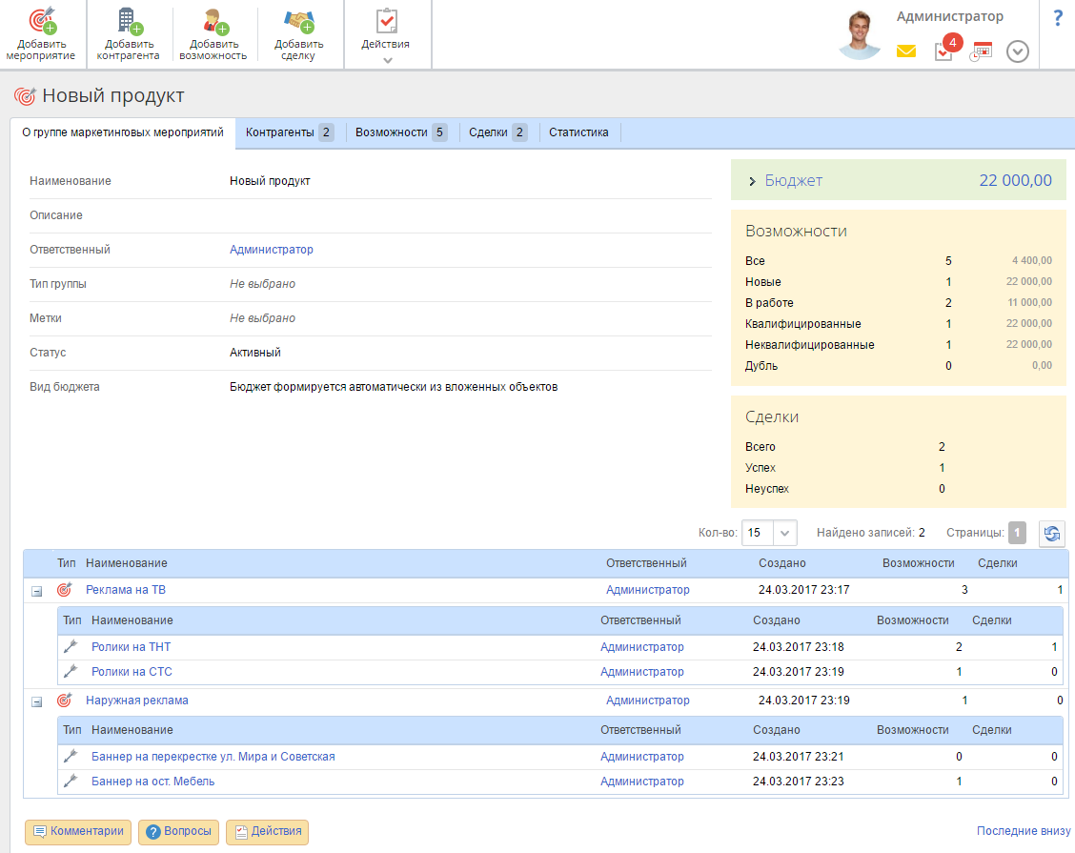
Task: Click the administrator avatar photo
Action: click(860, 35)
